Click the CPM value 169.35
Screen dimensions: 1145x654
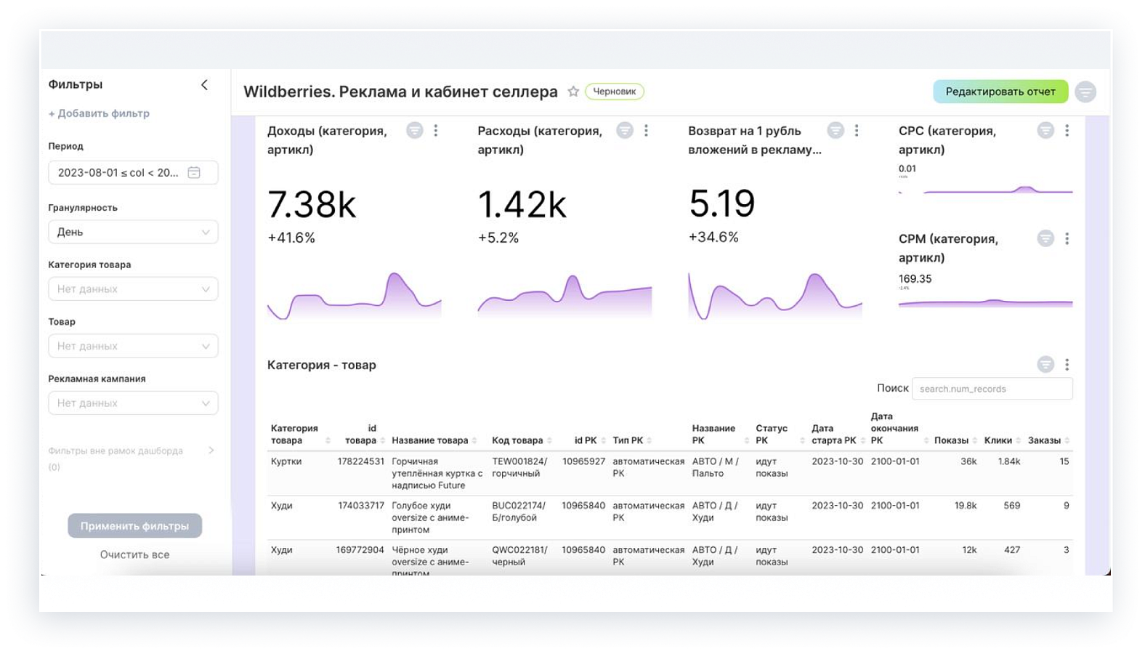point(915,279)
